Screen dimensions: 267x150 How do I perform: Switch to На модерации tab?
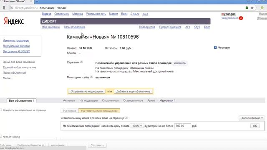pos(88,100)
